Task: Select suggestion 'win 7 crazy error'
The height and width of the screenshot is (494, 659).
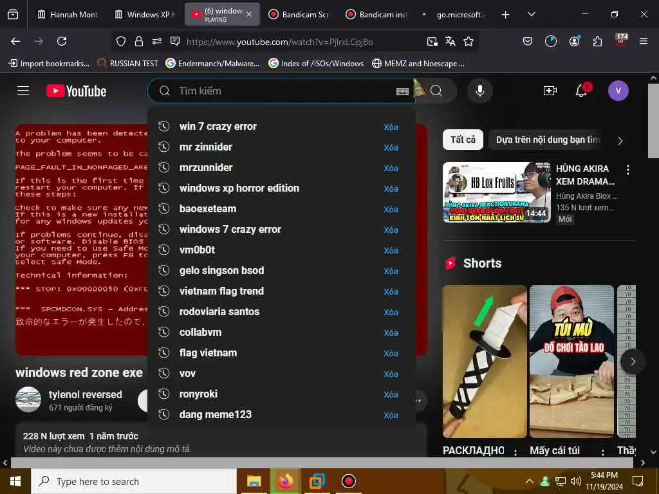Action: [x=281, y=127]
